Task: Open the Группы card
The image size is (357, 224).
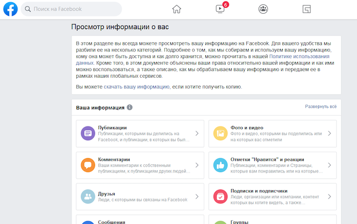Action: (x=272, y=220)
